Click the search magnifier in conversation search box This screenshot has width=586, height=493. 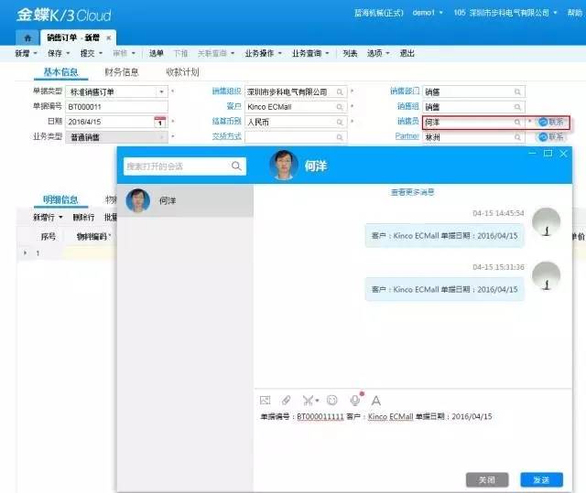pos(236,166)
